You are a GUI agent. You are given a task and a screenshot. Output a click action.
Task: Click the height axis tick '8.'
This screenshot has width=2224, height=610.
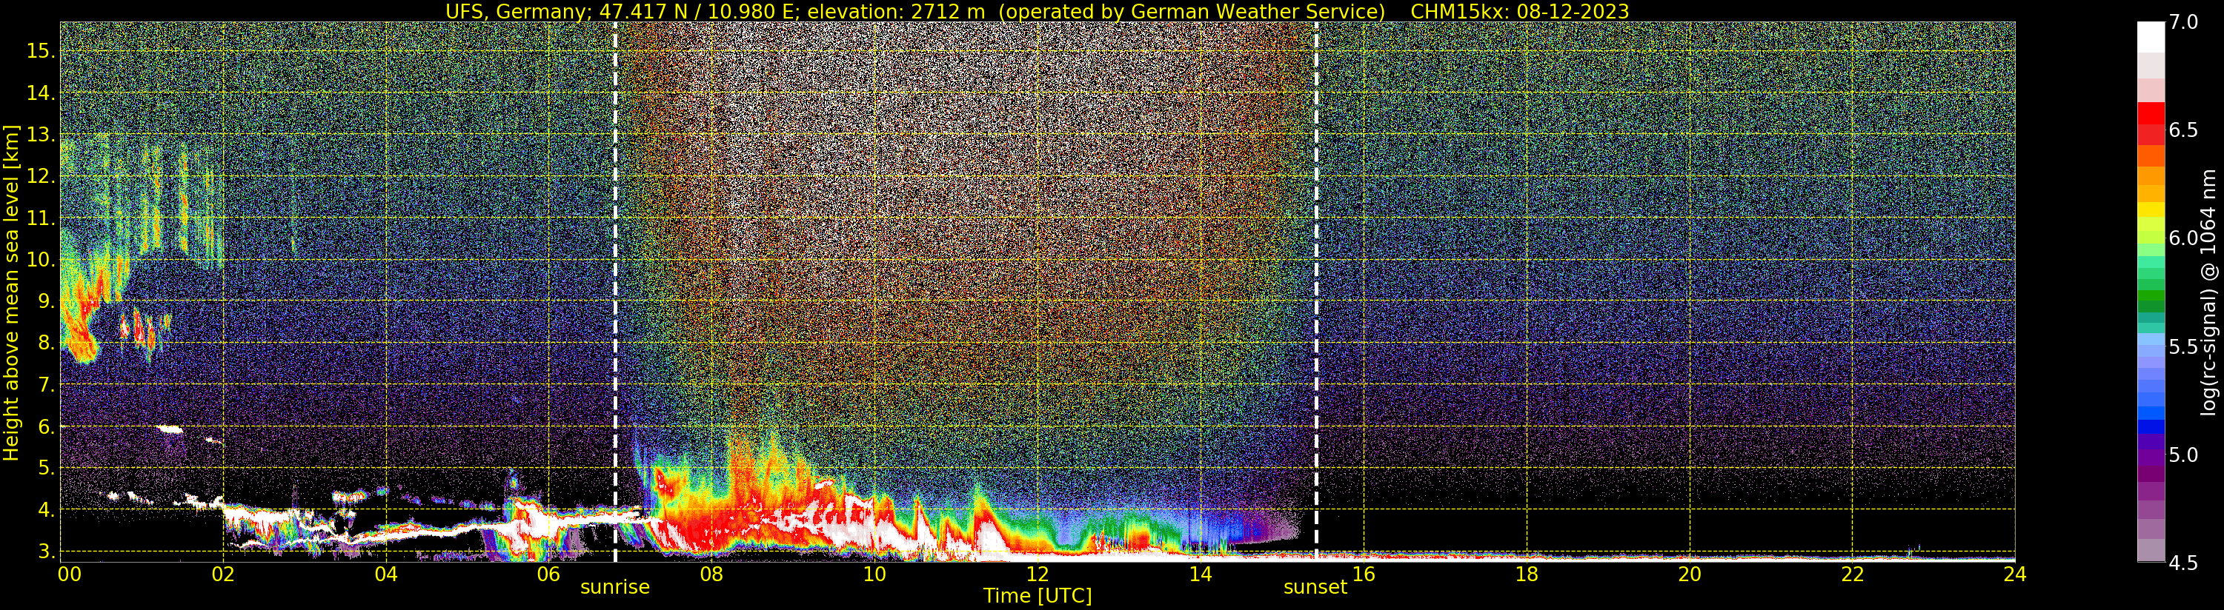click(x=47, y=343)
